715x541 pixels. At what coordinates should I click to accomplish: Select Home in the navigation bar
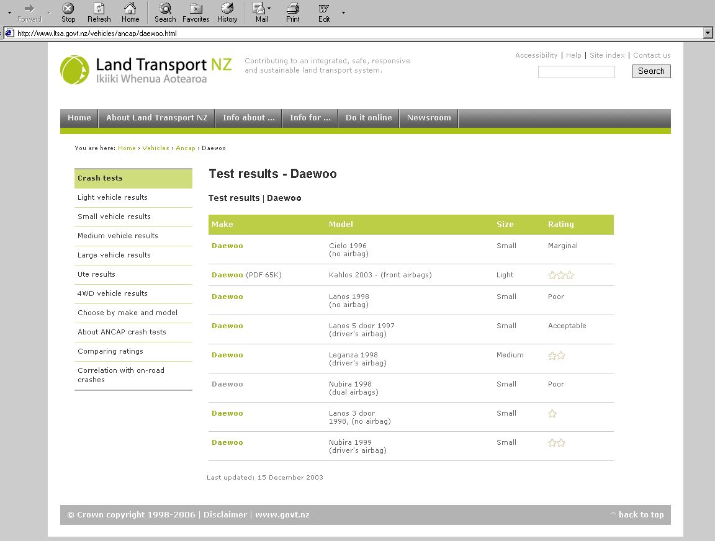[79, 118]
